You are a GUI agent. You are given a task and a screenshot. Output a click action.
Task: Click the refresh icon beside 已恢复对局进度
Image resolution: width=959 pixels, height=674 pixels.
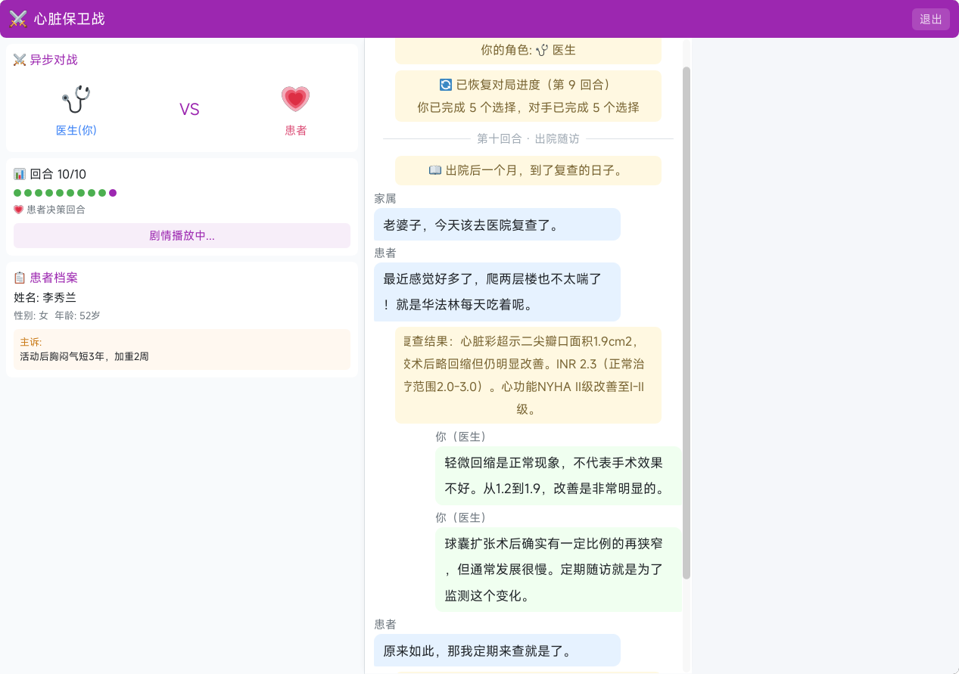(x=446, y=85)
